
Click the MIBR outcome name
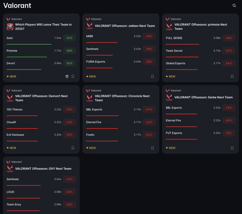point(89,36)
